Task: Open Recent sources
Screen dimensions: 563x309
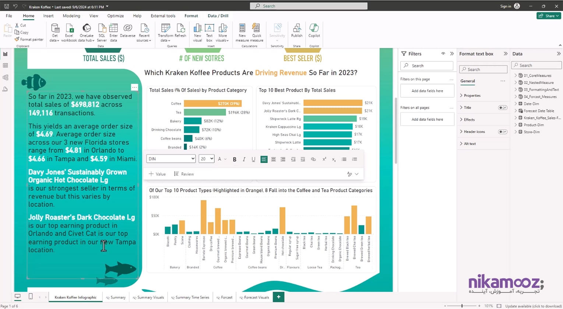Action: click(144, 33)
